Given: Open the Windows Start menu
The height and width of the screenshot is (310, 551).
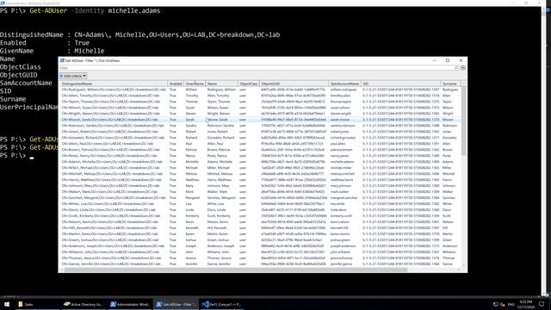Looking at the screenshot, I should [x=7, y=304].
